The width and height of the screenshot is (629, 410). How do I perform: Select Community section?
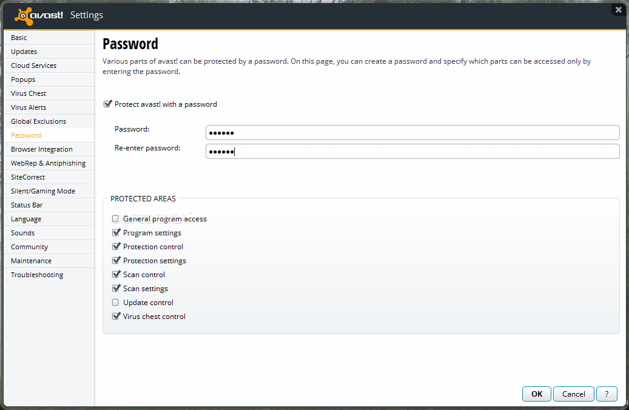(x=49, y=247)
